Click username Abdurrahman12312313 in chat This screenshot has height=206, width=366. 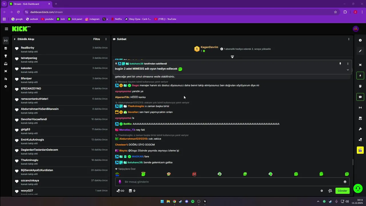tap(133, 139)
